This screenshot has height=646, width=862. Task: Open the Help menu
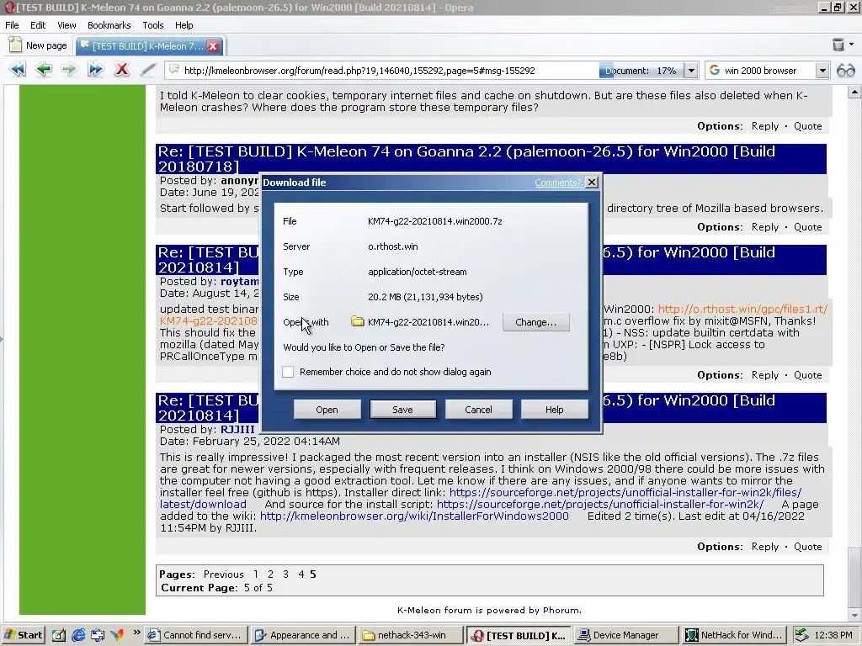tap(184, 25)
